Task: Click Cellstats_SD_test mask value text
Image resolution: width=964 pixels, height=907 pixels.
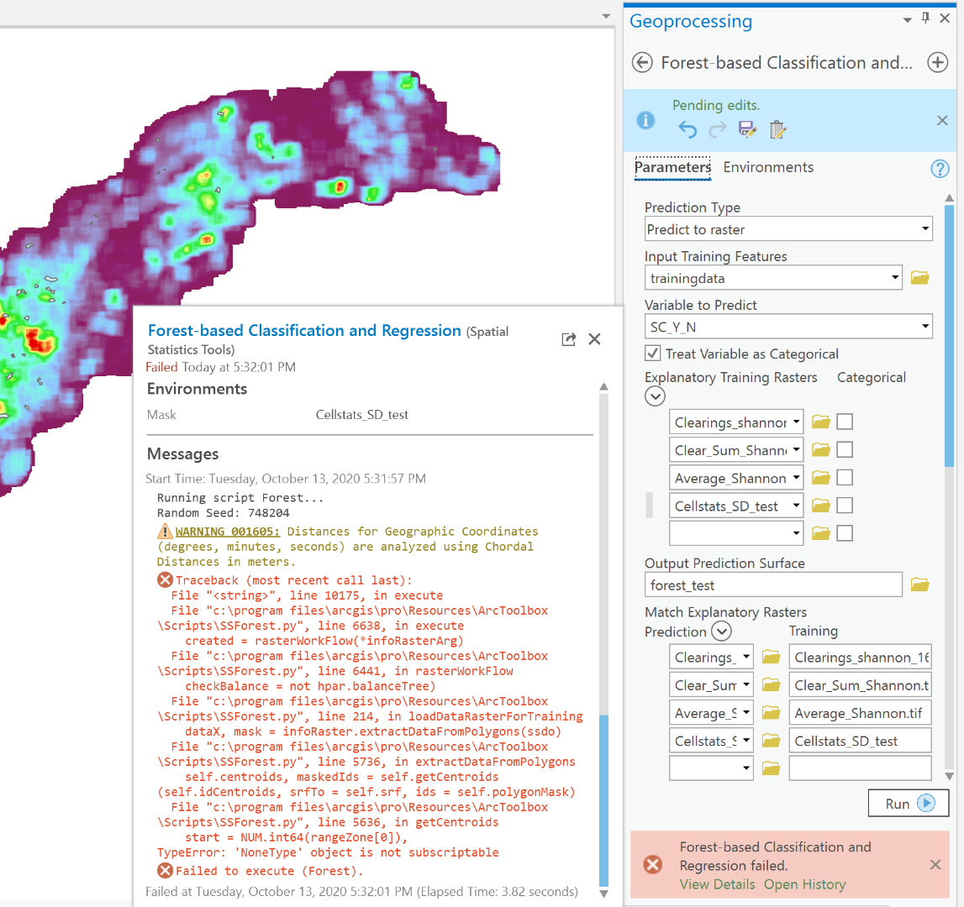Action: (361, 415)
